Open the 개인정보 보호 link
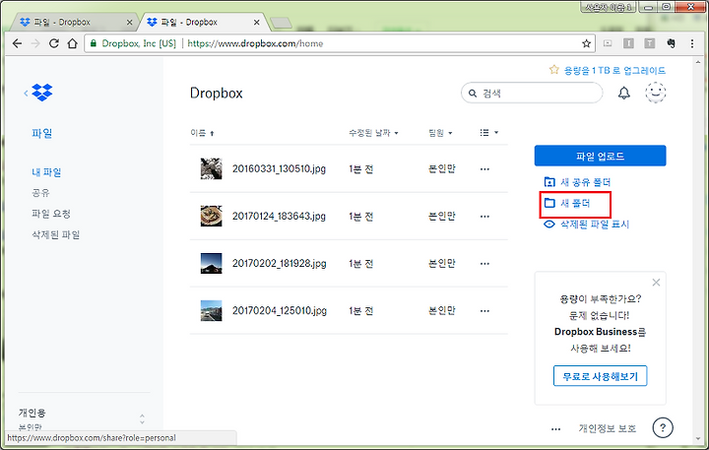The height and width of the screenshot is (450, 709). (x=608, y=428)
